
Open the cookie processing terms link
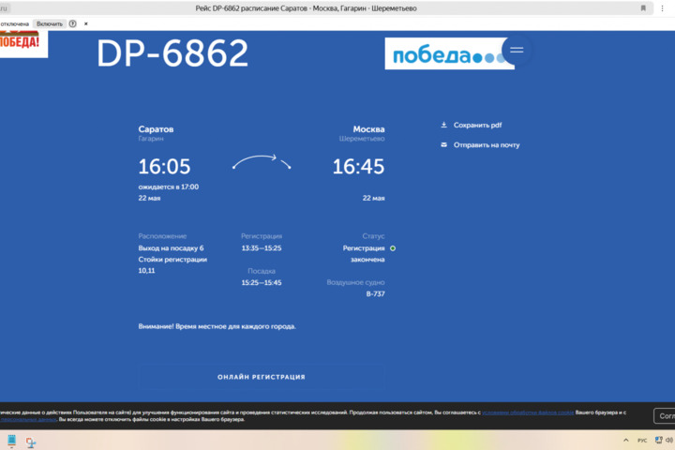528,412
